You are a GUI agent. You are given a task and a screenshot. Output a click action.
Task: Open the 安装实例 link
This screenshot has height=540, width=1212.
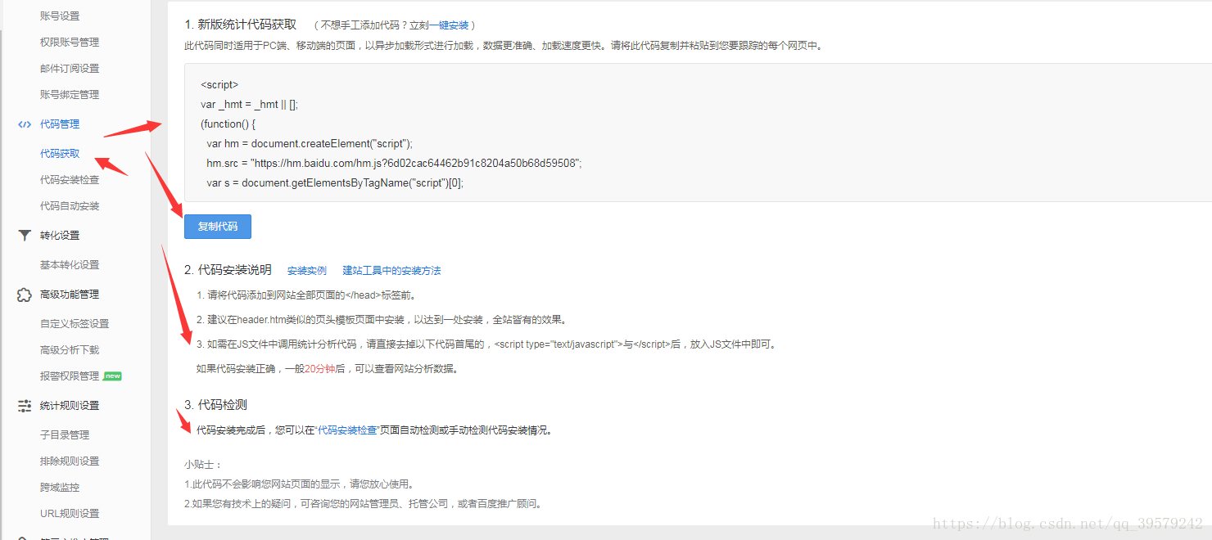tap(307, 271)
